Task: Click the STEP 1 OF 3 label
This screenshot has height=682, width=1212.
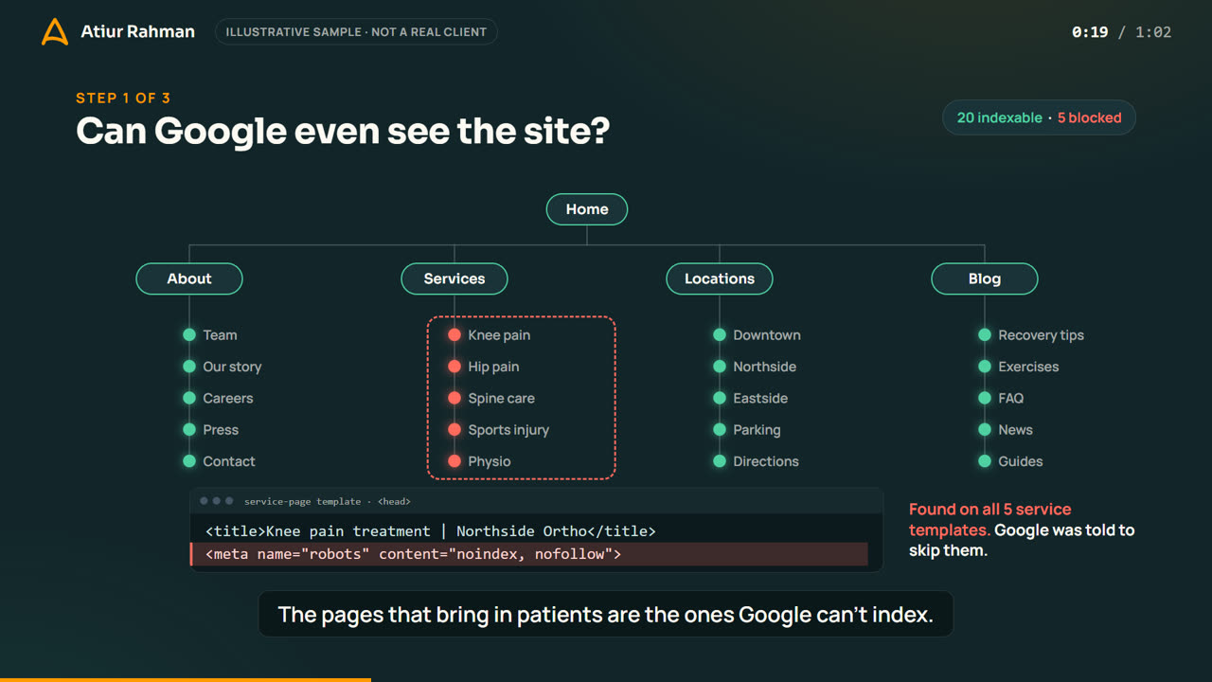Action: [x=123, y=98]
